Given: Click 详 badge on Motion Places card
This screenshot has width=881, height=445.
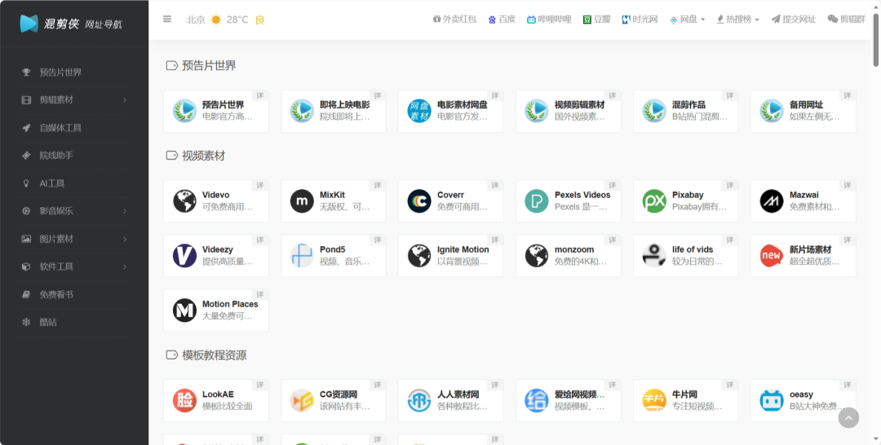Looking at the screenshot, I should click(260, 294).
